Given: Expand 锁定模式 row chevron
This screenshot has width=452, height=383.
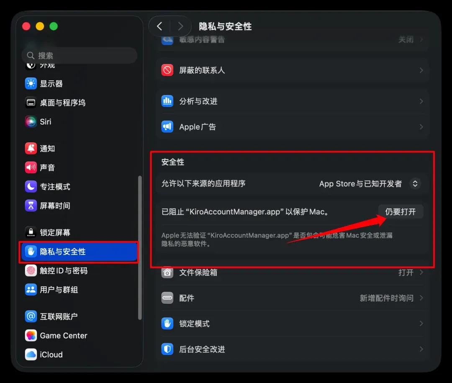Looking at the screenshot, I should (x=421, y=324).
